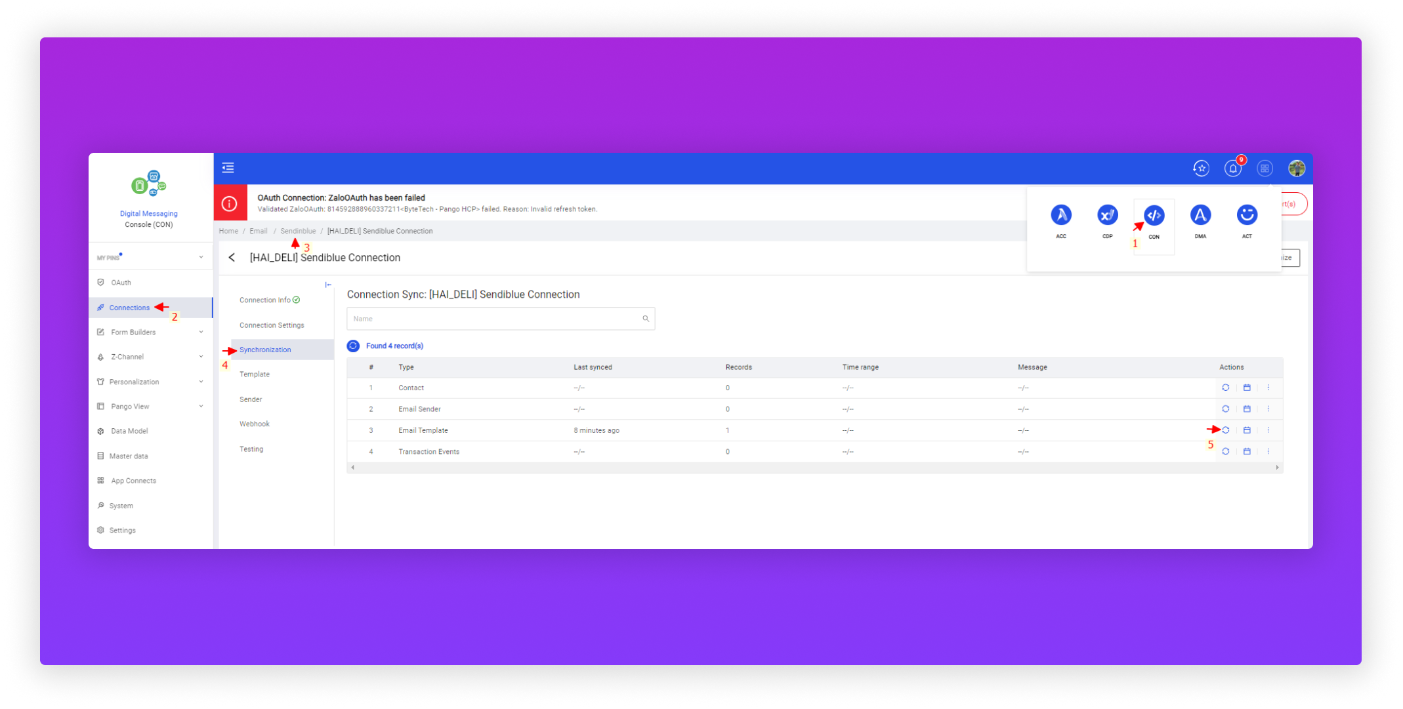
Task: Open the notifications bell icon
Action: (x=1232, y=169)
